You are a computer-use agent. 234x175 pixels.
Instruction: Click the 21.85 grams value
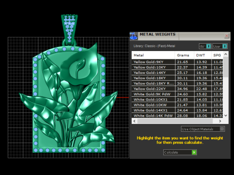coord(182,100)
